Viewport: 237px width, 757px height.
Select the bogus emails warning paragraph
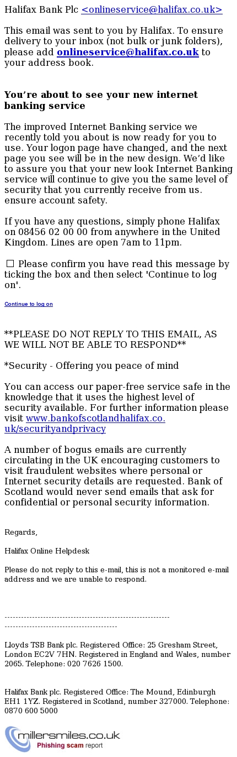[x=114, y=476]
